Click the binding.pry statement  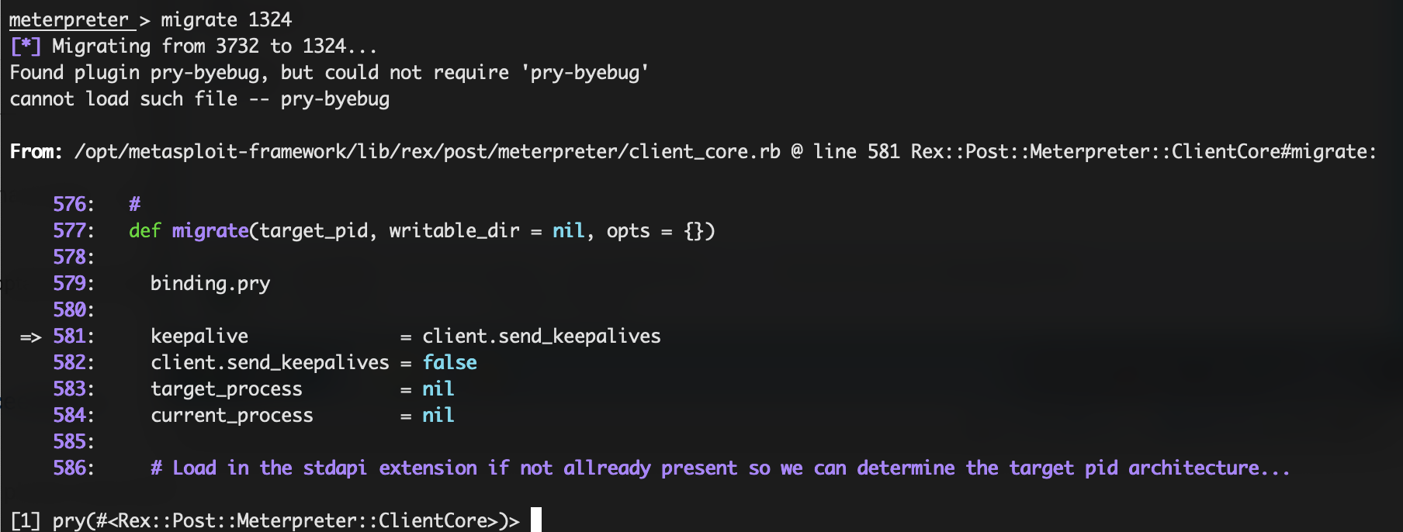tap(210, 283)
